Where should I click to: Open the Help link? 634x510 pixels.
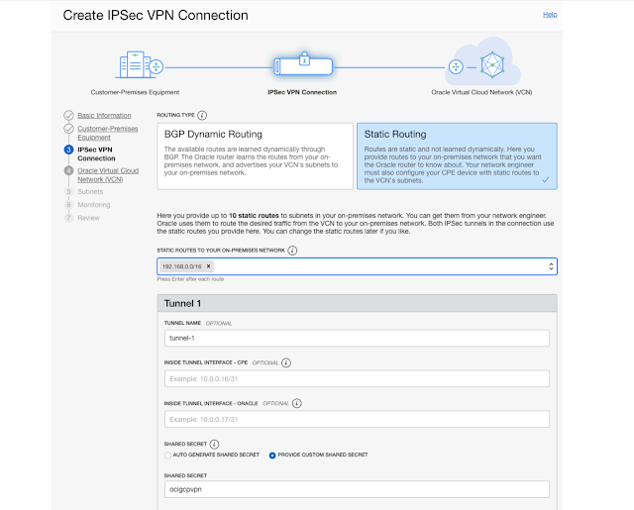550,15
